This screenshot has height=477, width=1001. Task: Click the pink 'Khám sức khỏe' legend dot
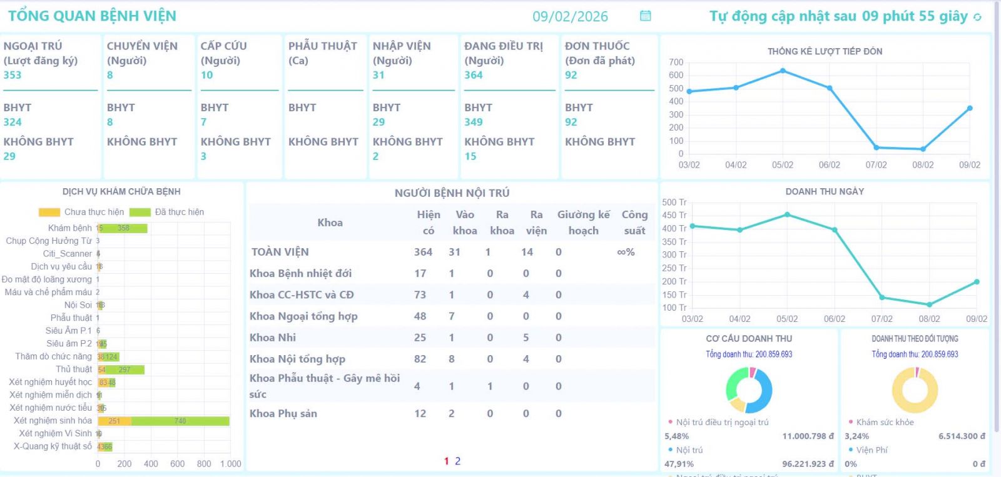[x=851, y=422]
